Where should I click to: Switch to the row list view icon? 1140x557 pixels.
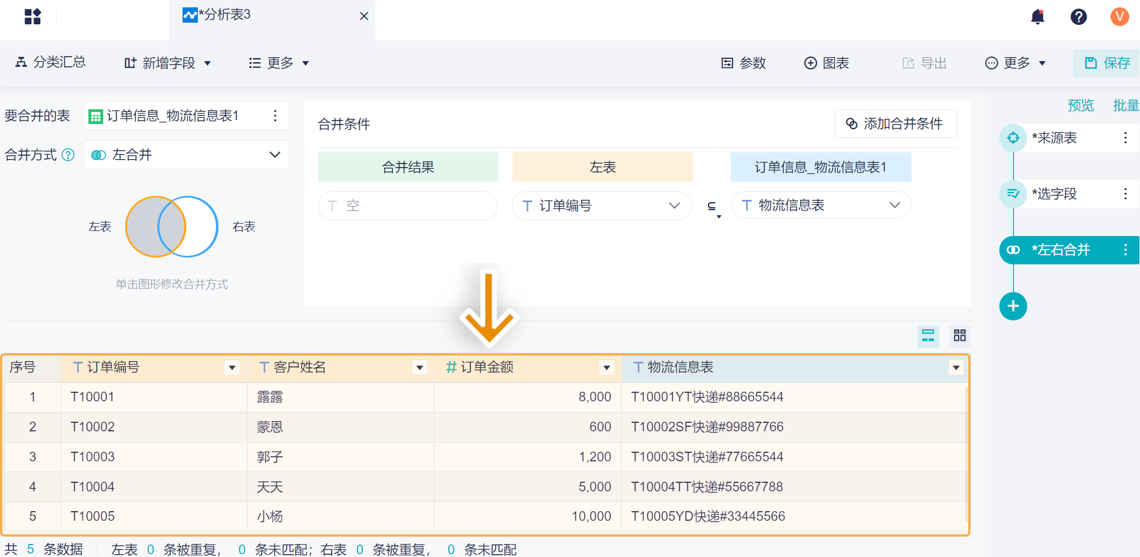click(x=928, y=336)
